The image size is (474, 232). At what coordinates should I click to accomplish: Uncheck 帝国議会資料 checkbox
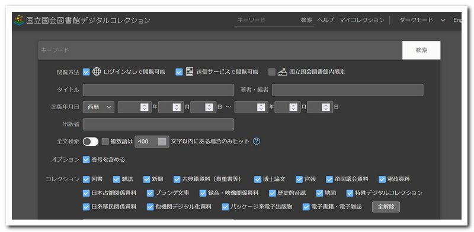click(x=329, y=179)
